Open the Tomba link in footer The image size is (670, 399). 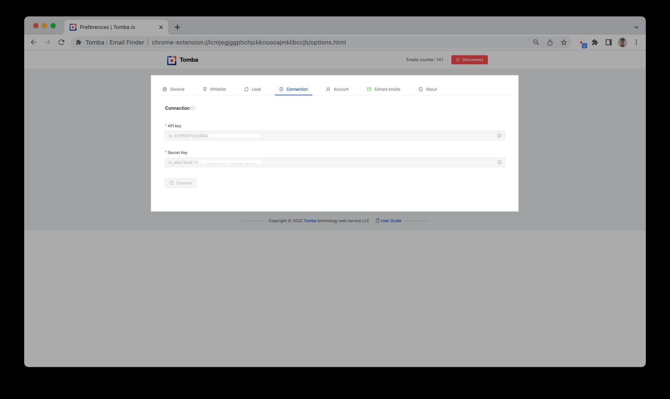tap(310, 221)
